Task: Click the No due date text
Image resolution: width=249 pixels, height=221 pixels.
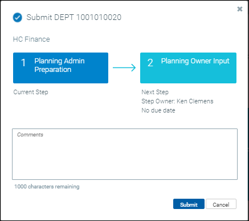Action: tap(158, 110)
